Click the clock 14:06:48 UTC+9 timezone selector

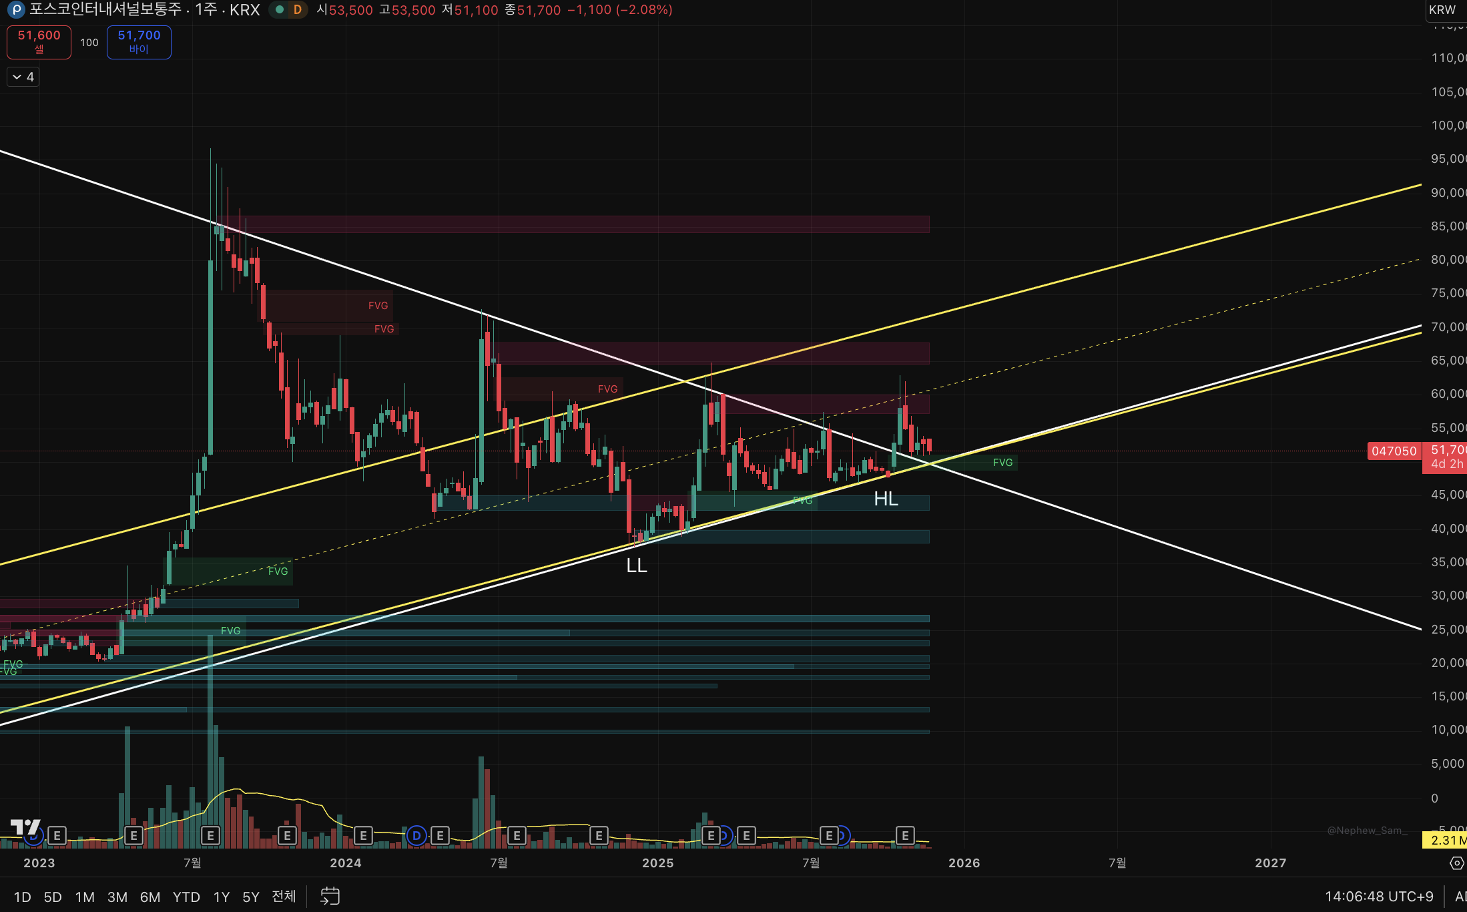tap(1379, 897)
